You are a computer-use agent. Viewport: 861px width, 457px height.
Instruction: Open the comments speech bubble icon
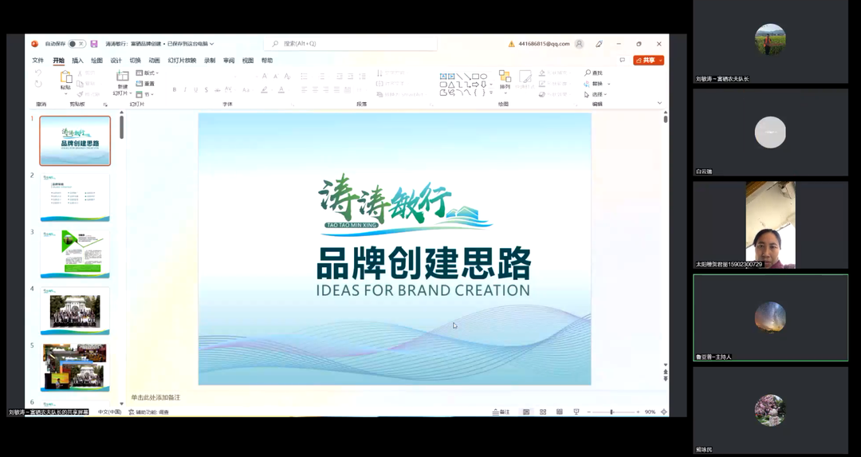pos(622,61)
